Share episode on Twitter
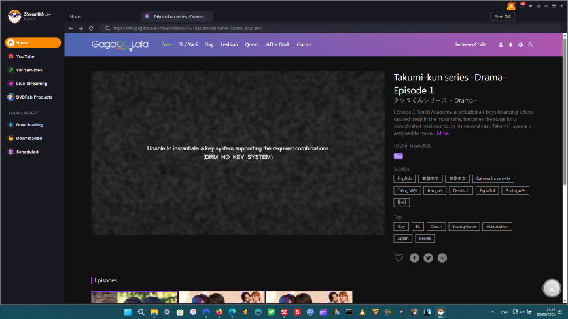568x319 pixels. pyautogui.click(x=428, y=258)
